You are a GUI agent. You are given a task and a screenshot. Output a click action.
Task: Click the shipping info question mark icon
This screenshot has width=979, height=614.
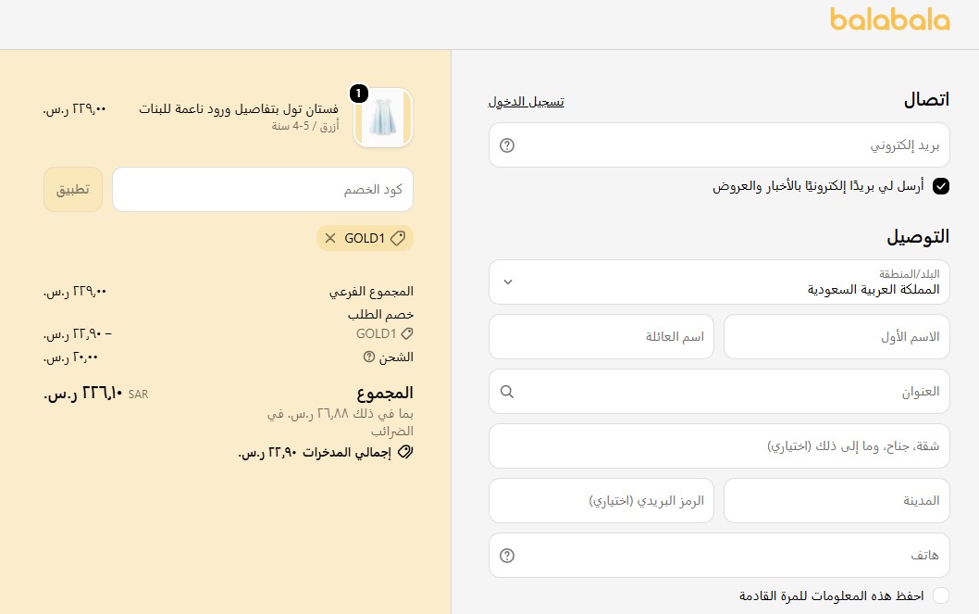coord(369,357)
